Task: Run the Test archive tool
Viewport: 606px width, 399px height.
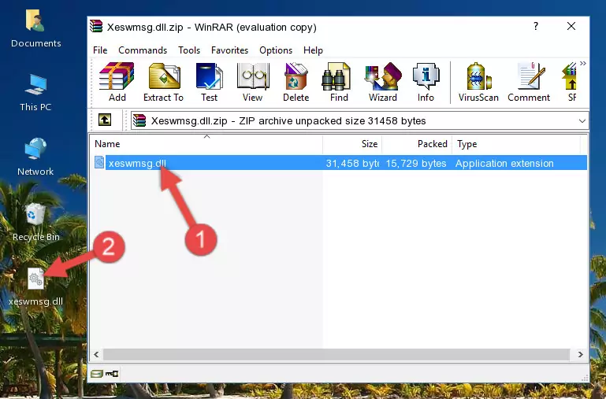Action: [209, 82]
